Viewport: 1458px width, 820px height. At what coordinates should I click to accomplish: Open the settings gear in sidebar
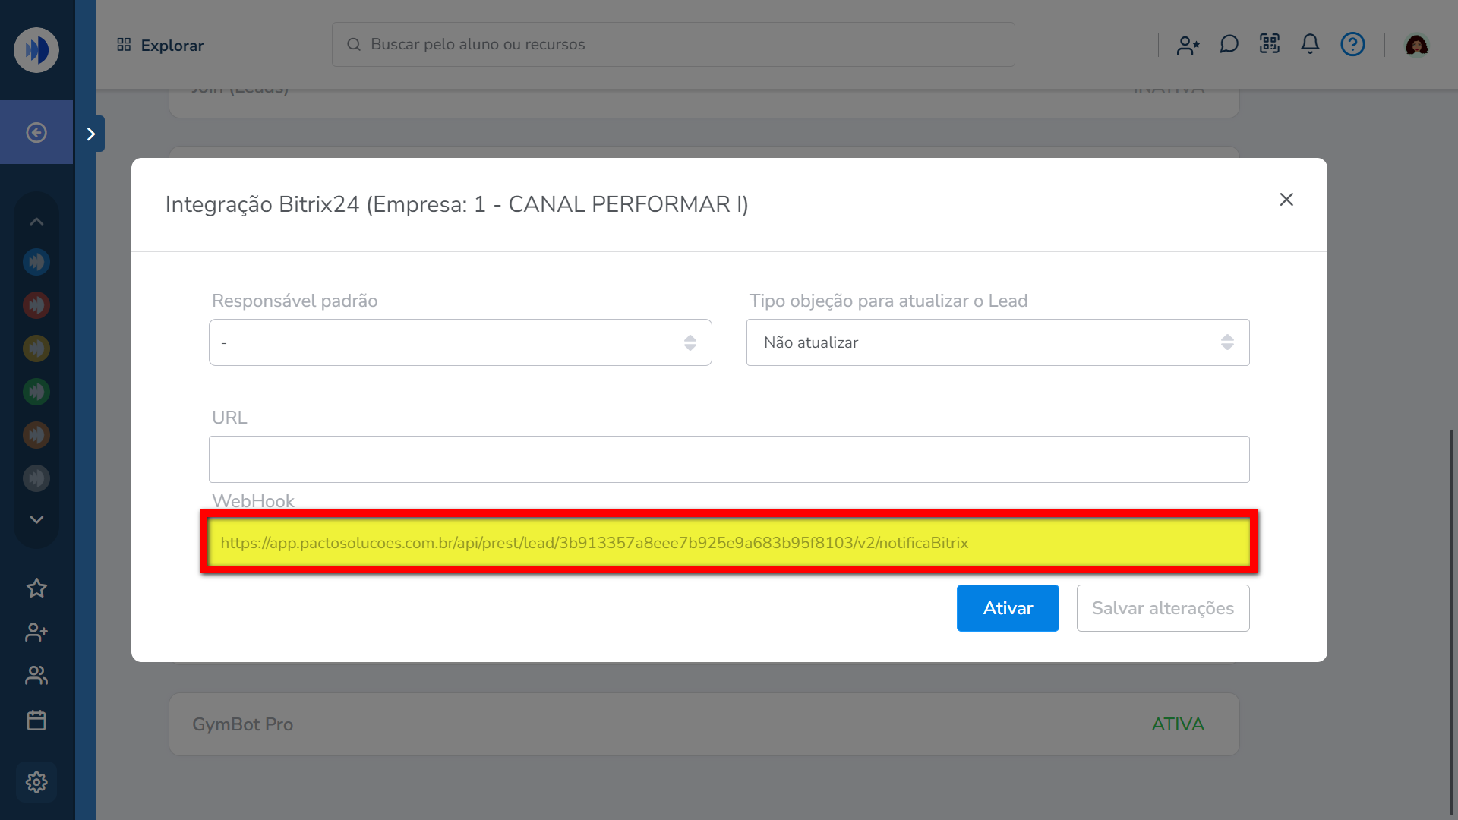pos(36,782)
